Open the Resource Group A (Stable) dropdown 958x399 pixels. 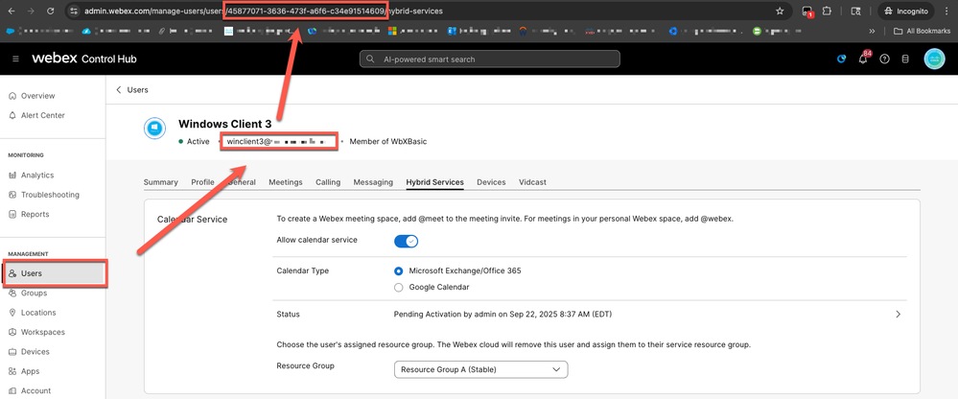point(480,369)
